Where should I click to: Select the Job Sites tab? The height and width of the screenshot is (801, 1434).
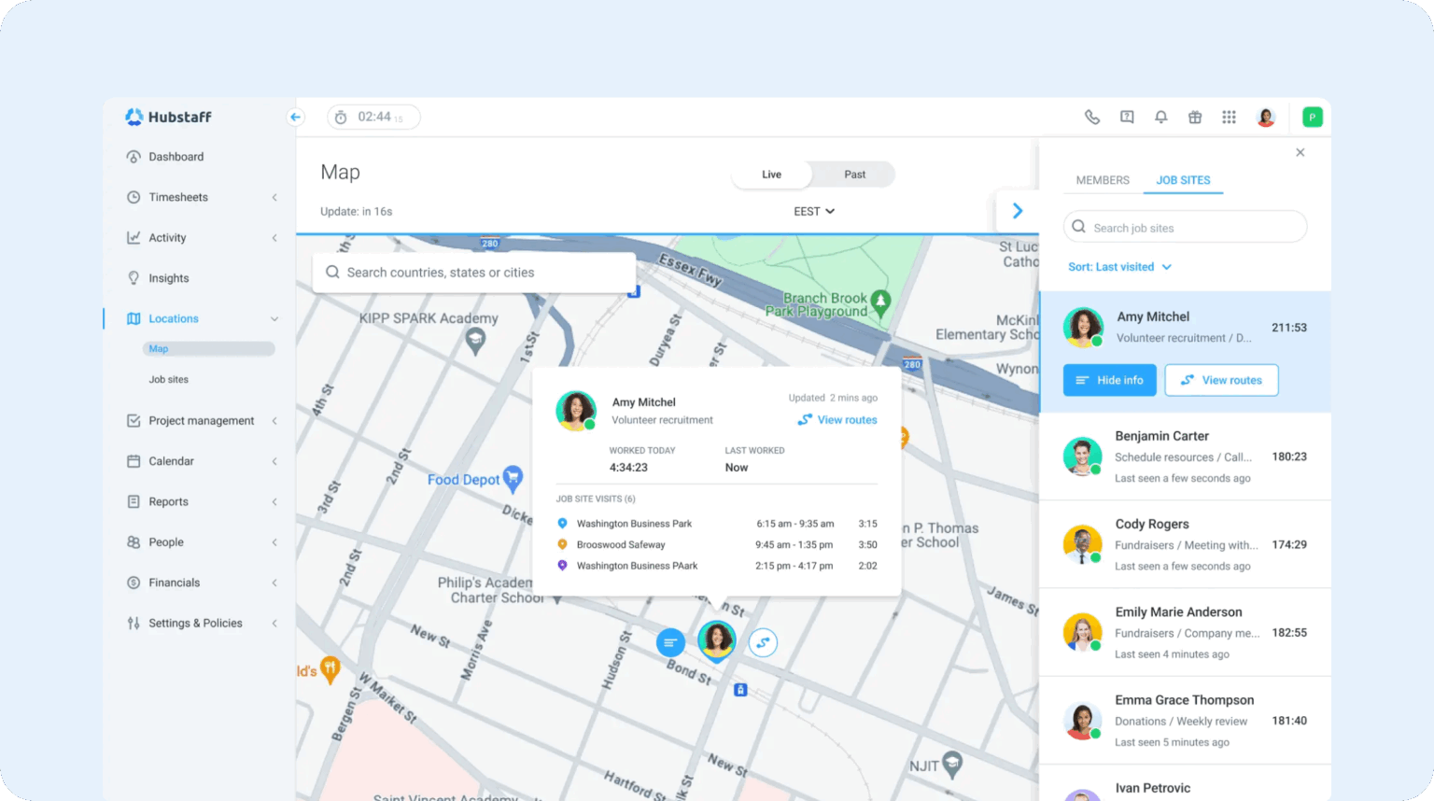pos(1183,180)
